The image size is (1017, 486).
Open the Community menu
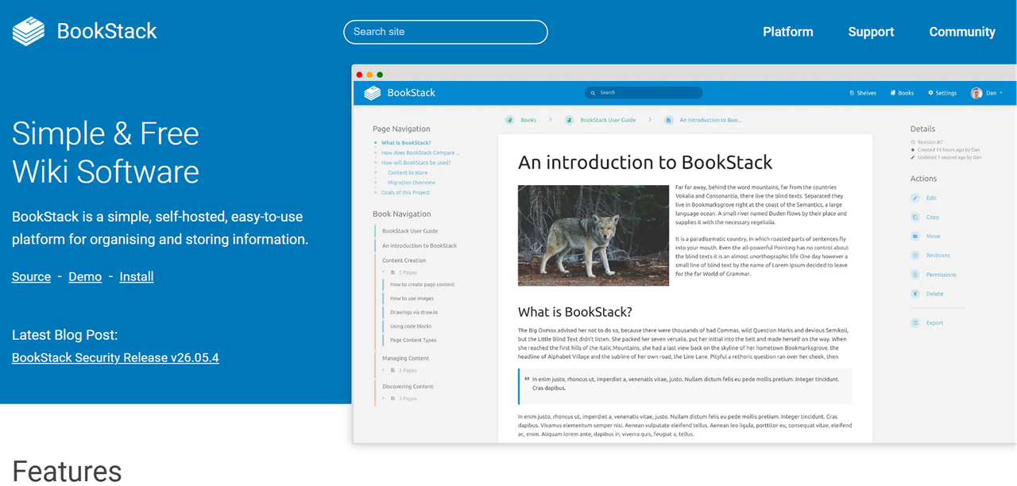962,32
